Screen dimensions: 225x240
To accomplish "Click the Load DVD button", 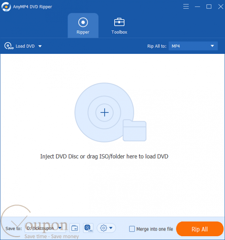I will (x=20, y=46).
